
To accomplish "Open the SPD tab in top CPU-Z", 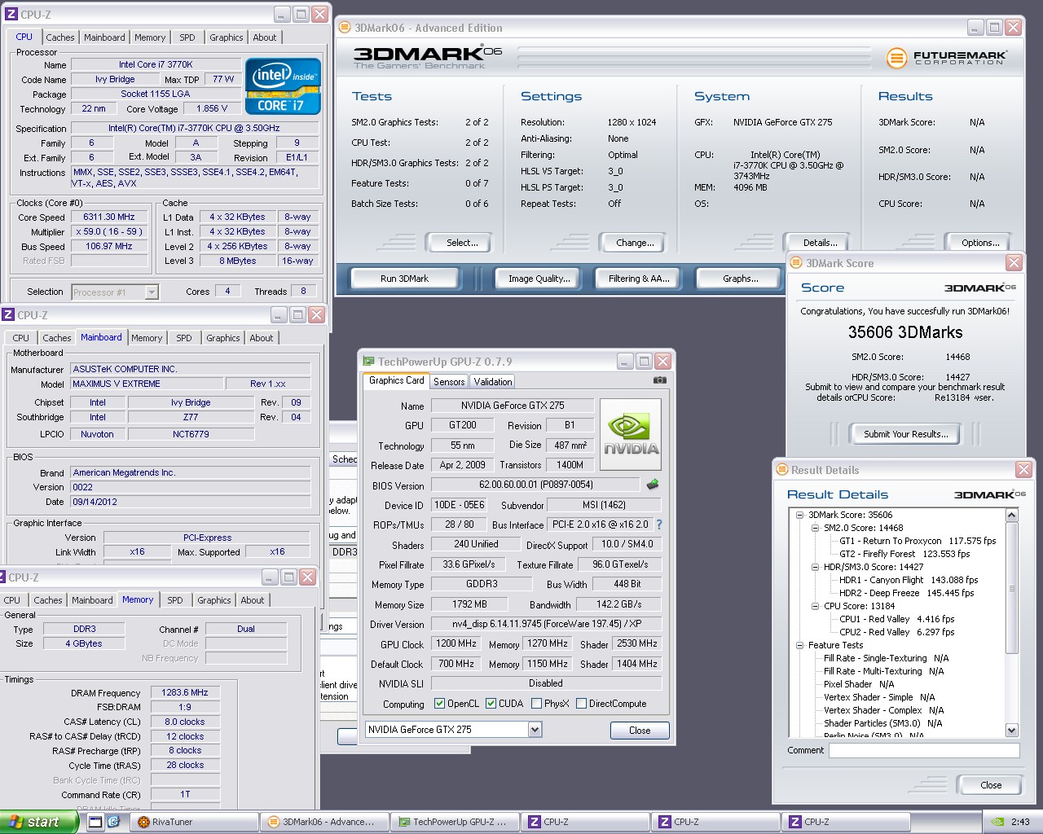I will [187, 37].
